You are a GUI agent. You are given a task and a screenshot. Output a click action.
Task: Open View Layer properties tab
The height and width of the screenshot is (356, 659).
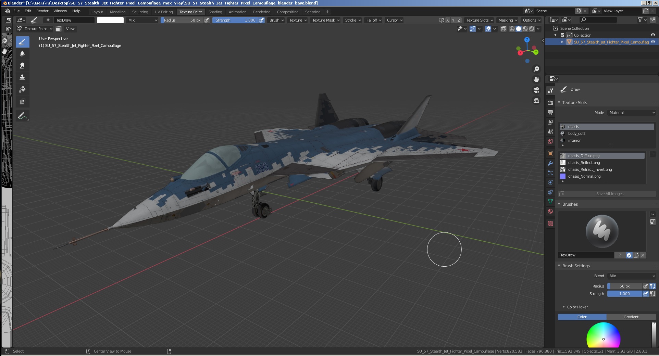pyautogui.click(x=550, y=122)
